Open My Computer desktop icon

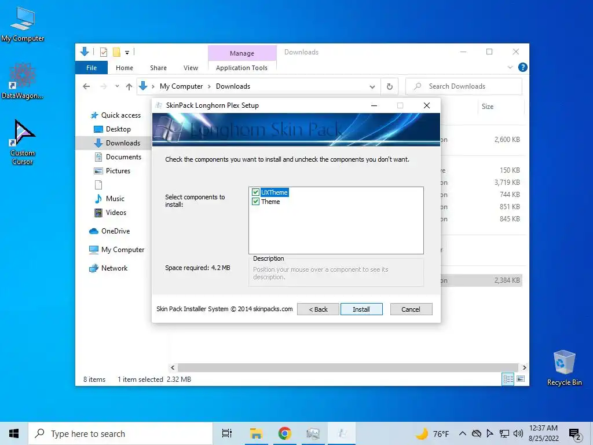[x=23, y=24]
